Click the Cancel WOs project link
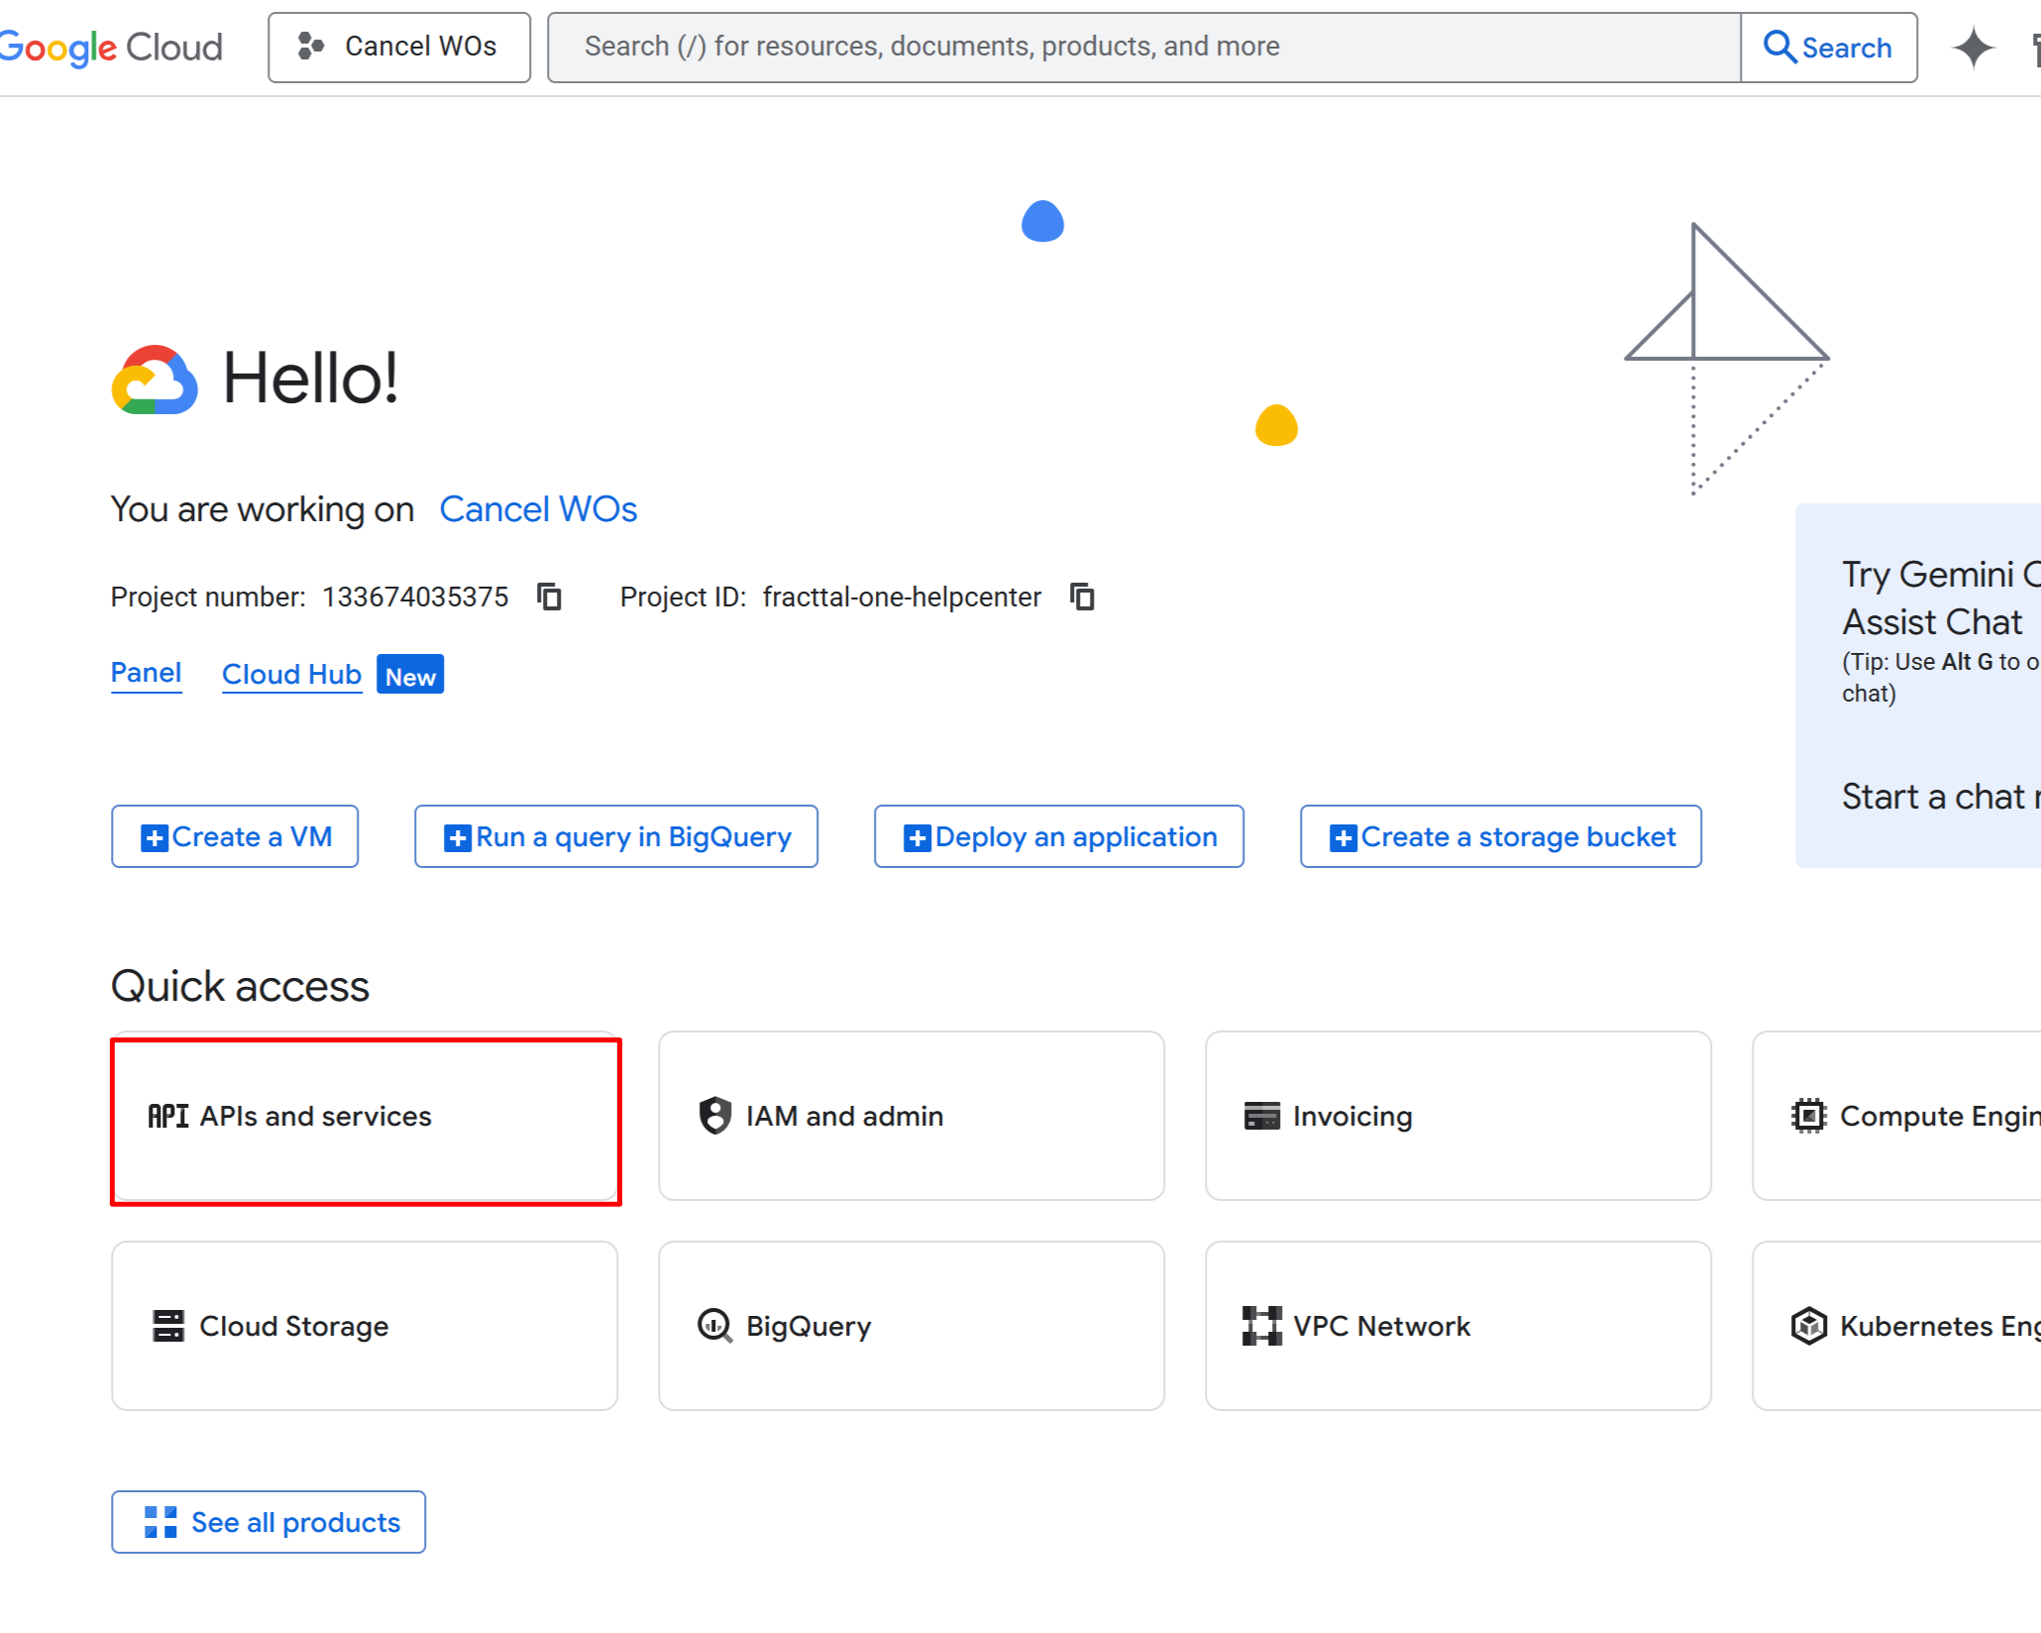Image resolution: width=2041 pixels, height=1633 pixels. pyautogui.click(x=538, y=509)
